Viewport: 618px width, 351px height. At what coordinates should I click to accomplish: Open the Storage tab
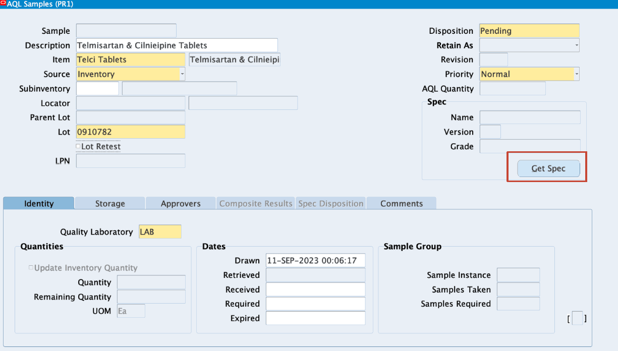click(x=110, y=203)
